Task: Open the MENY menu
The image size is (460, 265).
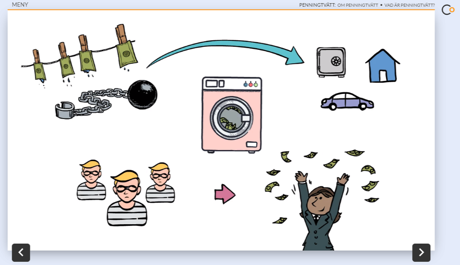Action: click(20, 4)
